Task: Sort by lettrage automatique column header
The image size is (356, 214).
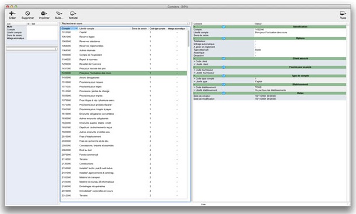Action: [177, 29]
